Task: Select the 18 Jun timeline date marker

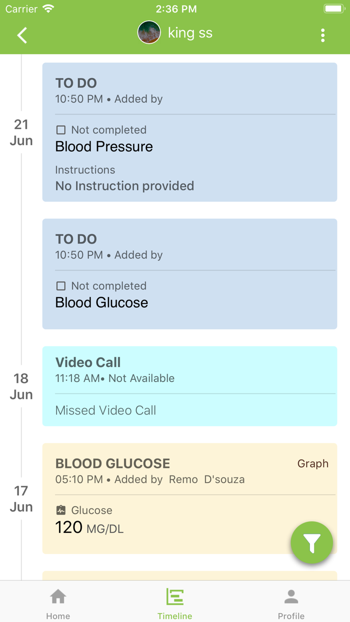Action: [x=21, y=386]
